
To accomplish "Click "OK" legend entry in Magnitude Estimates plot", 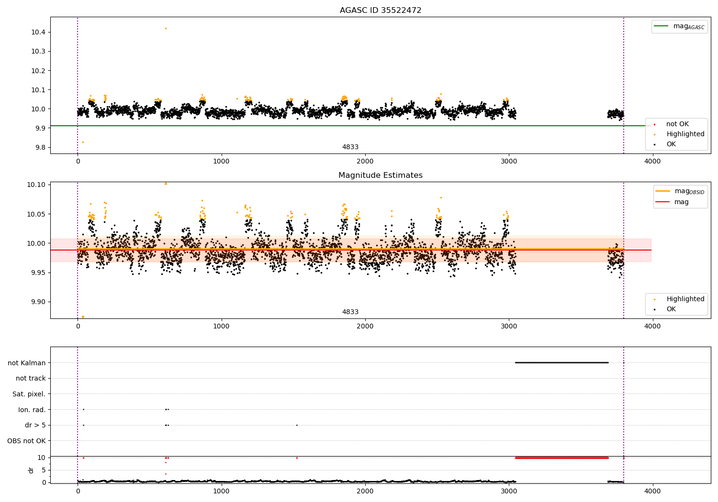I will click(671, 309).
